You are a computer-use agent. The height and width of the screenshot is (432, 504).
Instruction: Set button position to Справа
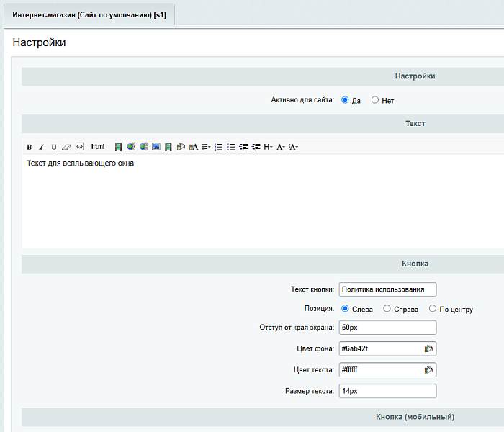[387, 309]
